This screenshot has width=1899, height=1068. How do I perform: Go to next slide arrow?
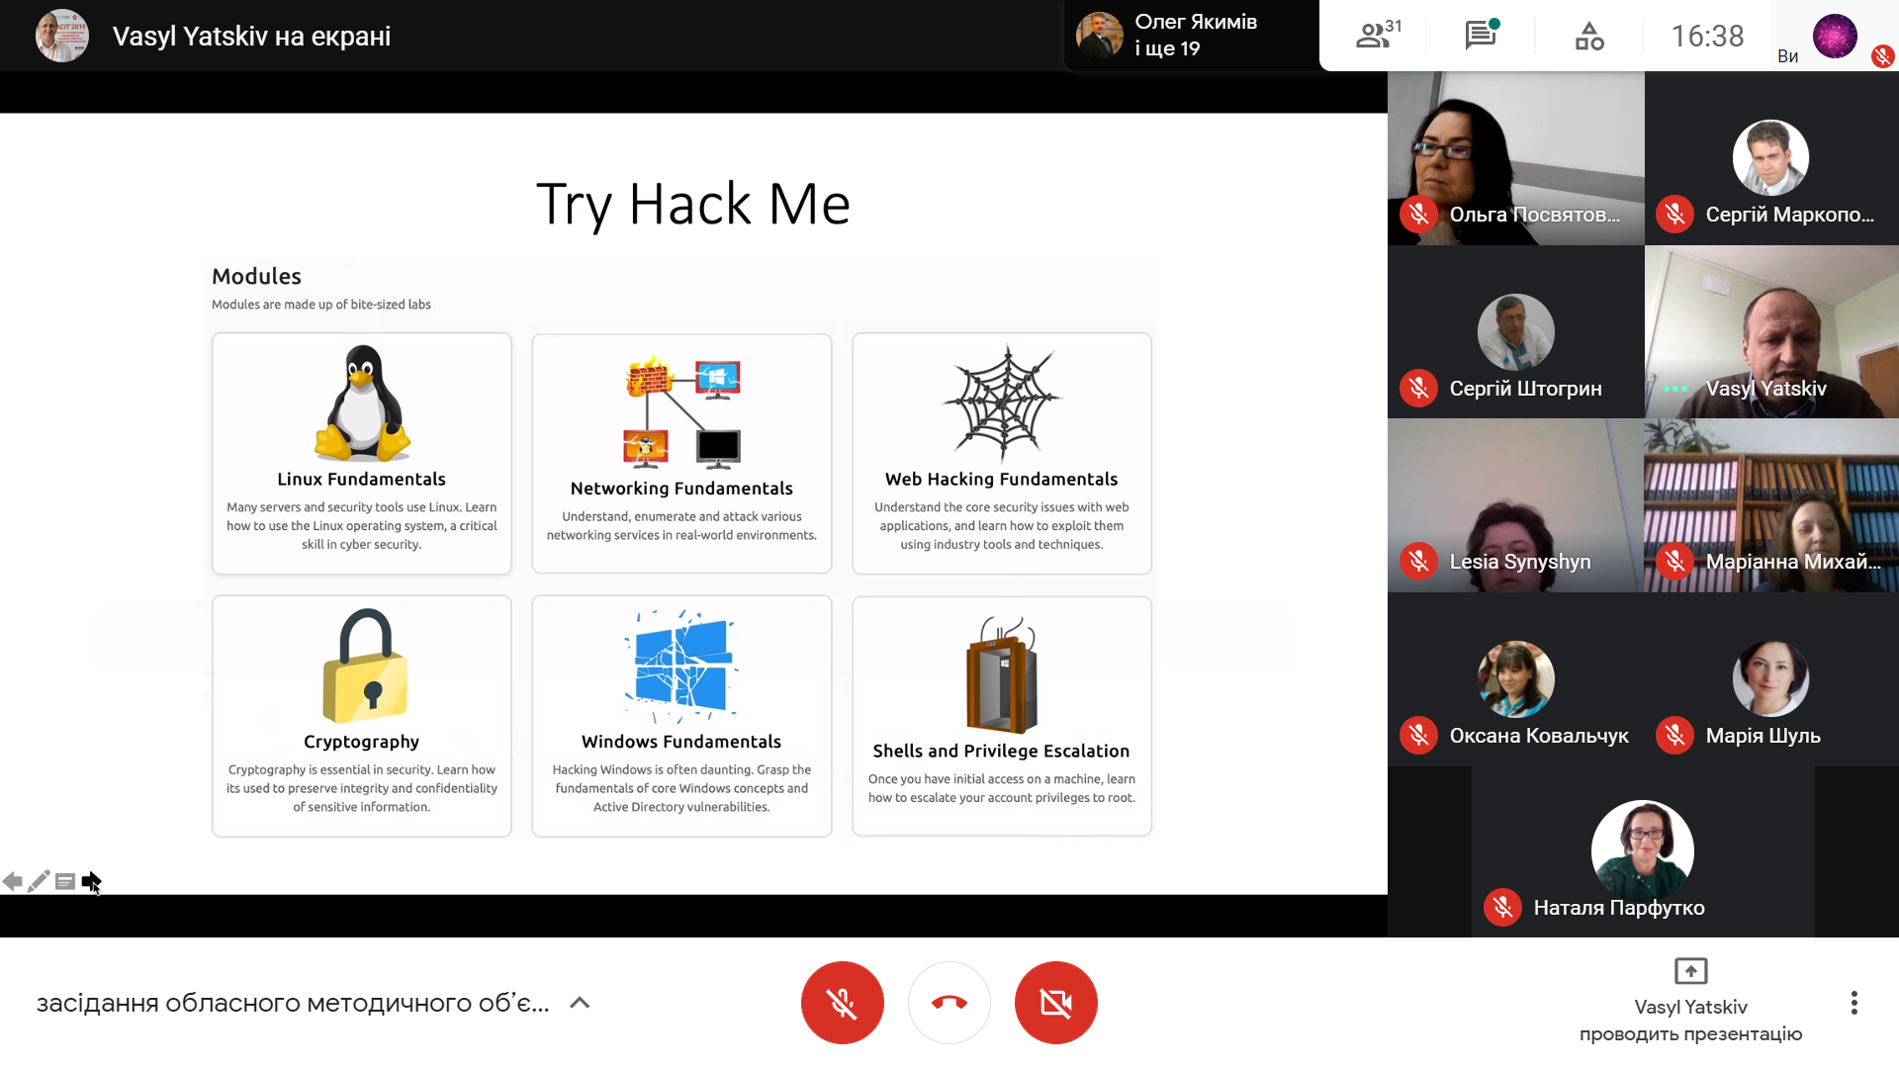point(92,881)
